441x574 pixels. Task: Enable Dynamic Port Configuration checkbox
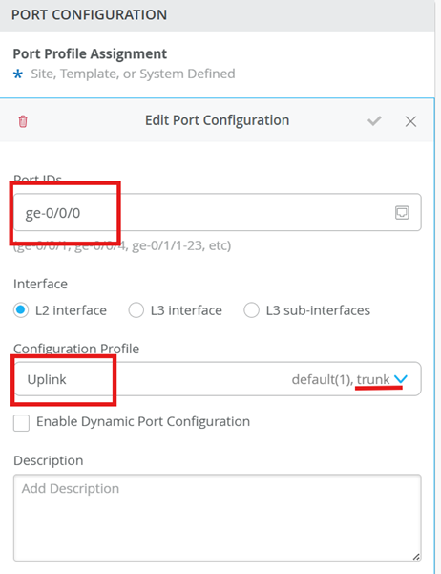coord(21,423)
